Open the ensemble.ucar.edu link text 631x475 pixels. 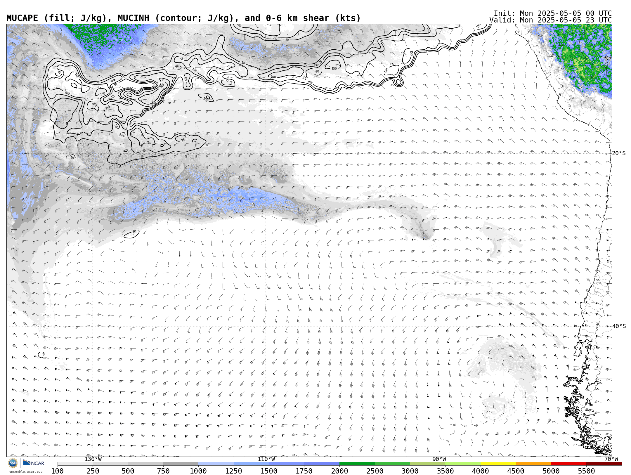coord(26,471)
